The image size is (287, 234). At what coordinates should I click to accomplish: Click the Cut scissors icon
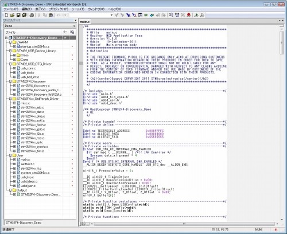click(x=39, y=15)
